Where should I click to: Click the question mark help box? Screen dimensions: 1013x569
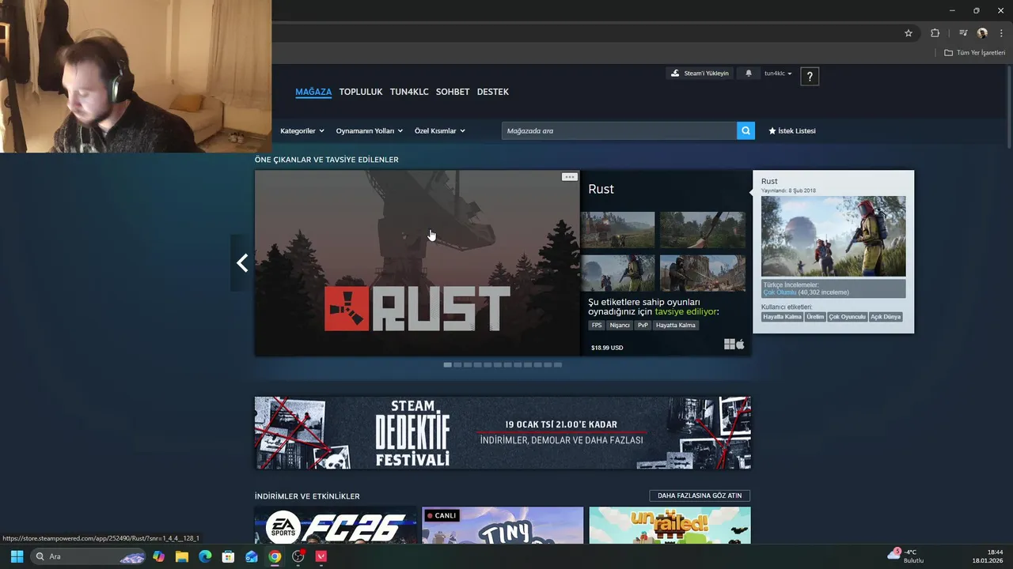coord(810,76)
